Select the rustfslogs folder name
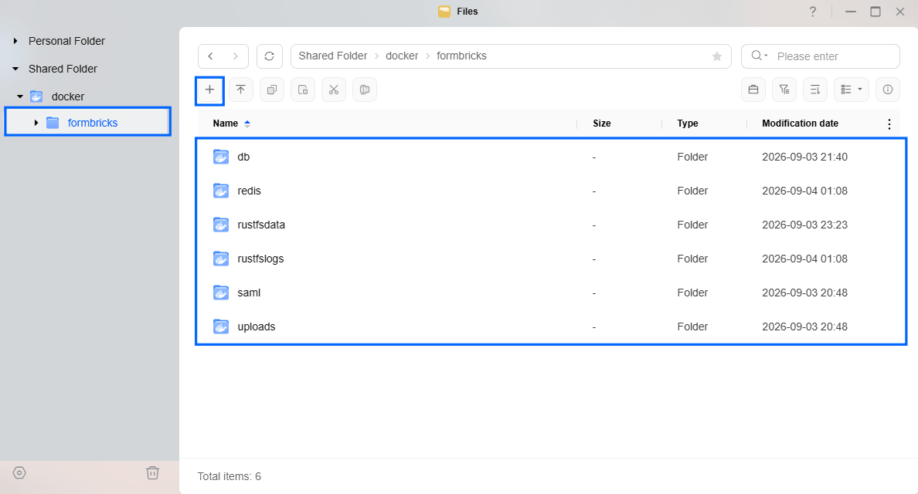Image resolution: width=918 pixels, height=494 pixels. coord(260,259)
